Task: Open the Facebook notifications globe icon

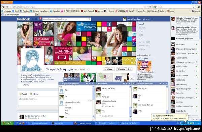Action: click(x=39, y=19)
